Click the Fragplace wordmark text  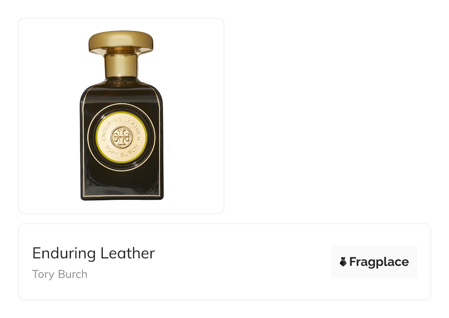point(379,262)
